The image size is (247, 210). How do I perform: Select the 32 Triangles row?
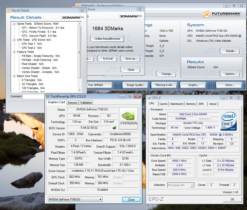pos(32,84)
